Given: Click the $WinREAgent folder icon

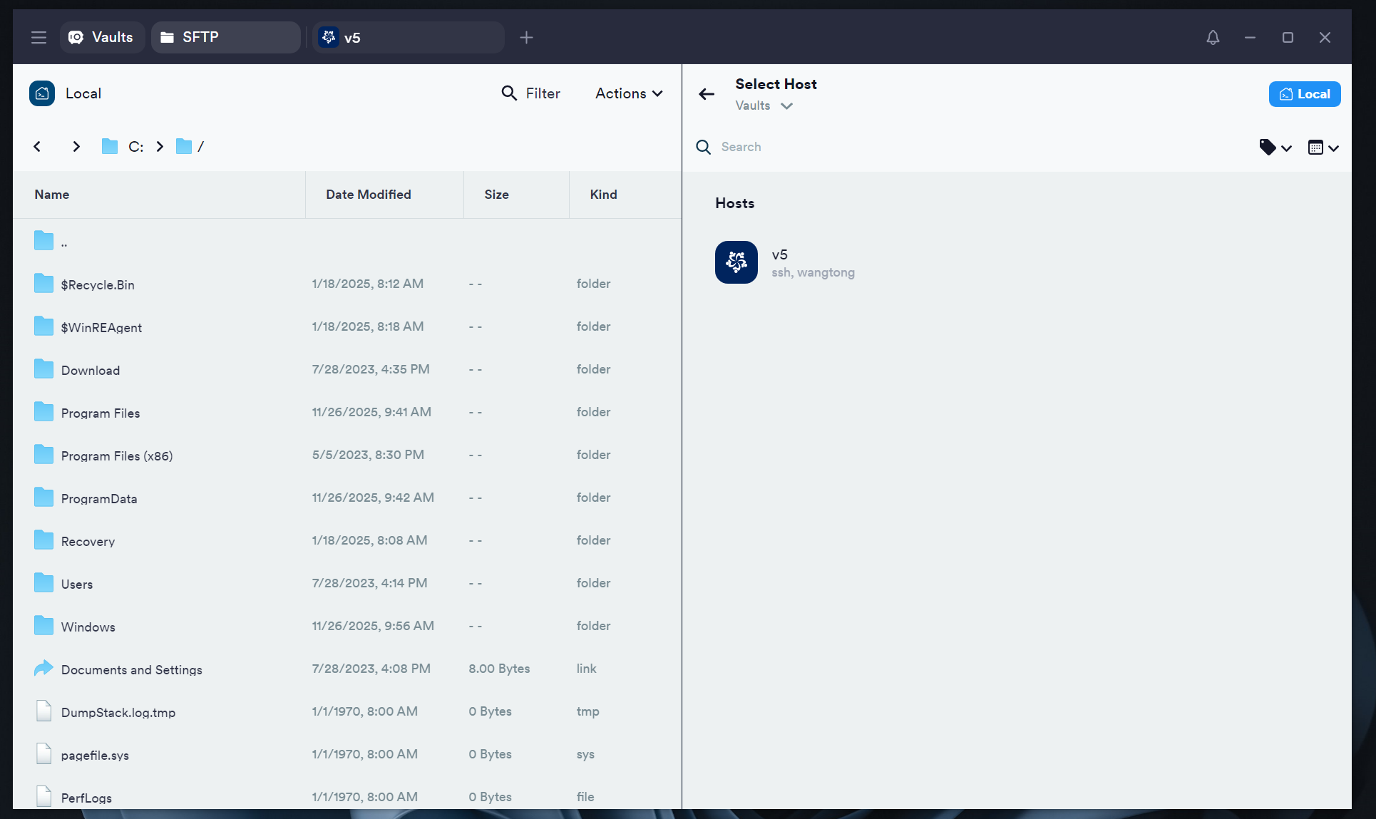Looking at the screenshot, I should click(43, 326).
